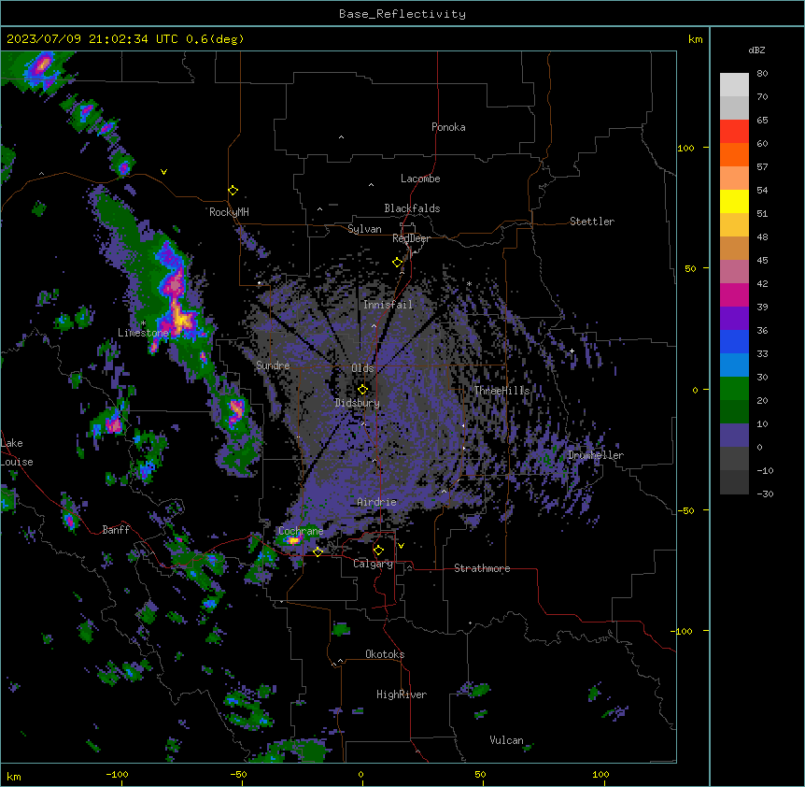Click the -50 km label on bottom axis
Screen dimensions: 805x787
pyautogui.click(x=238, y=775)
